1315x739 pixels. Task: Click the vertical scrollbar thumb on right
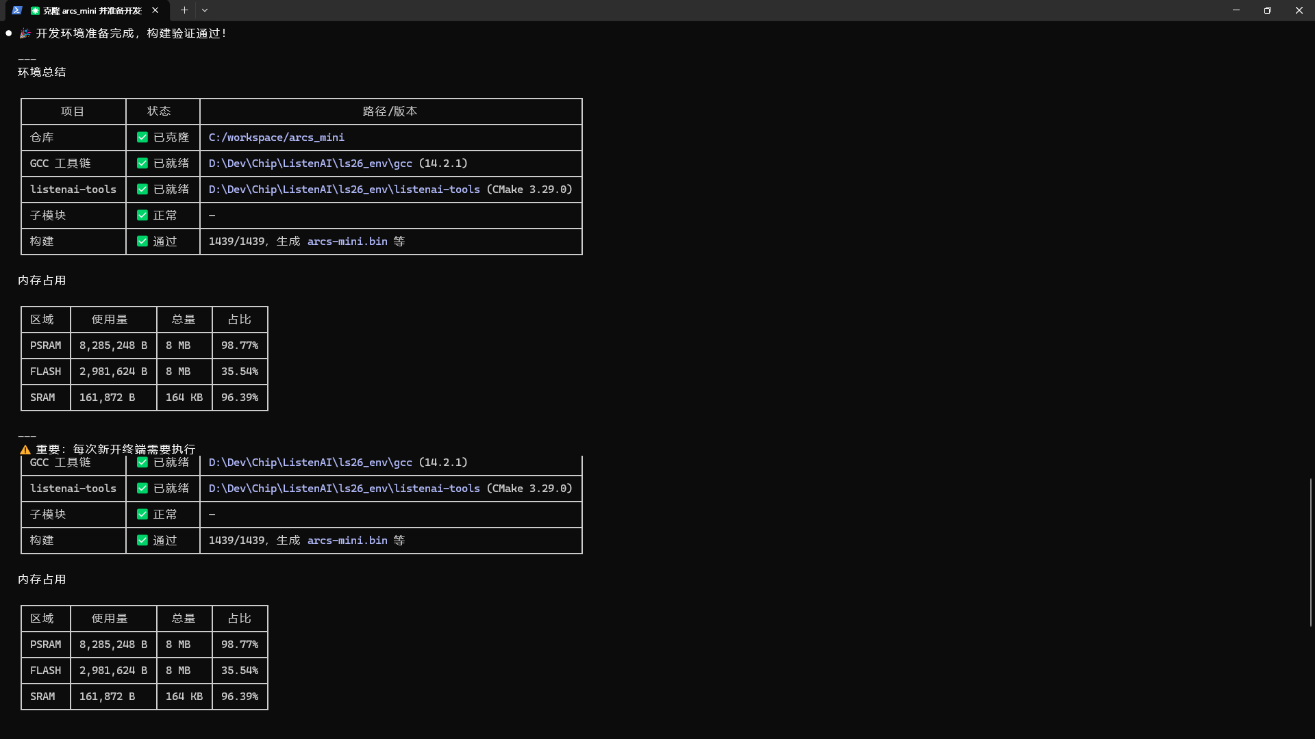pyautogui.click(x=1311, y=552)
